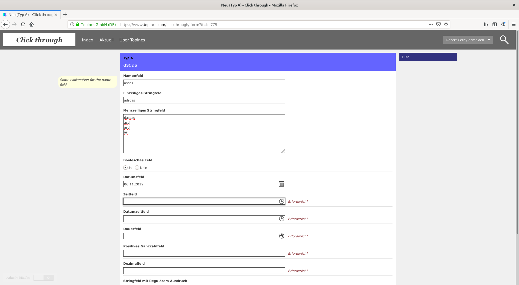Open Firefox hamburger menu

point(514,24)
